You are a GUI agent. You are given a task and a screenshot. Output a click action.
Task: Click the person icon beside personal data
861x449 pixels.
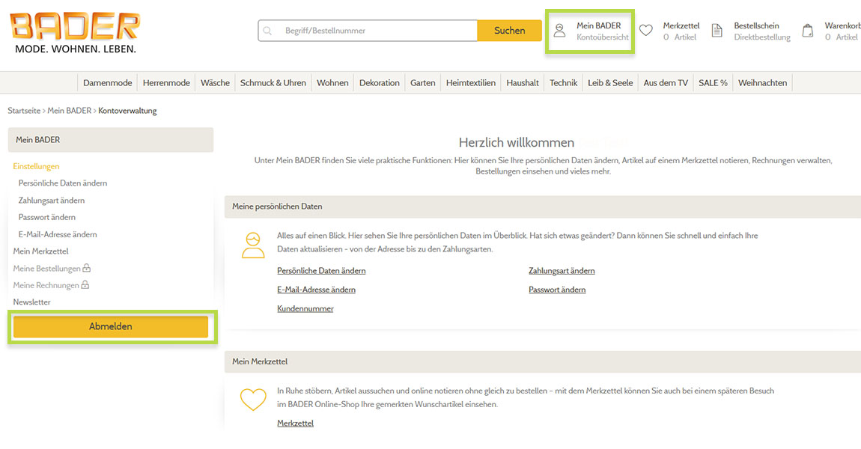[x=253, y=245]
